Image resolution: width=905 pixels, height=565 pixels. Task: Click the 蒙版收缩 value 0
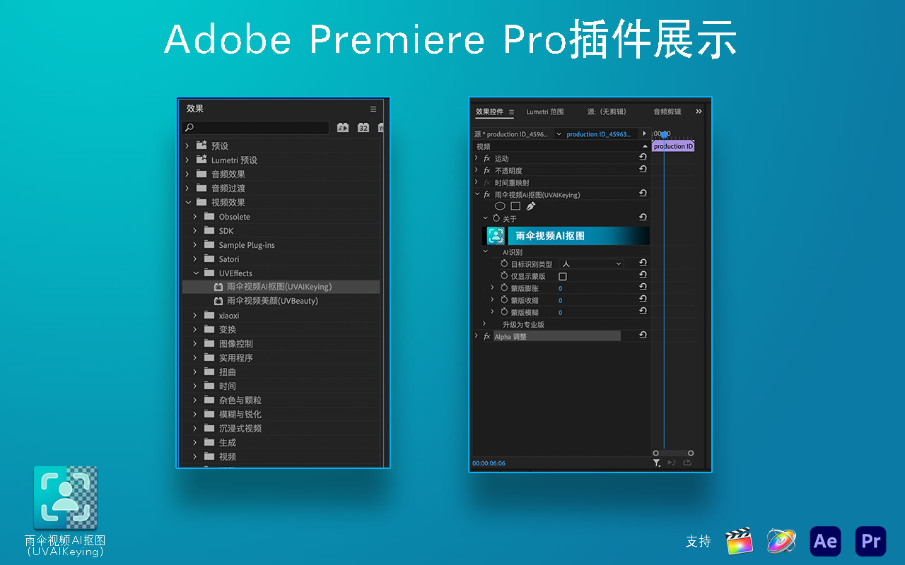pos(561,300)
